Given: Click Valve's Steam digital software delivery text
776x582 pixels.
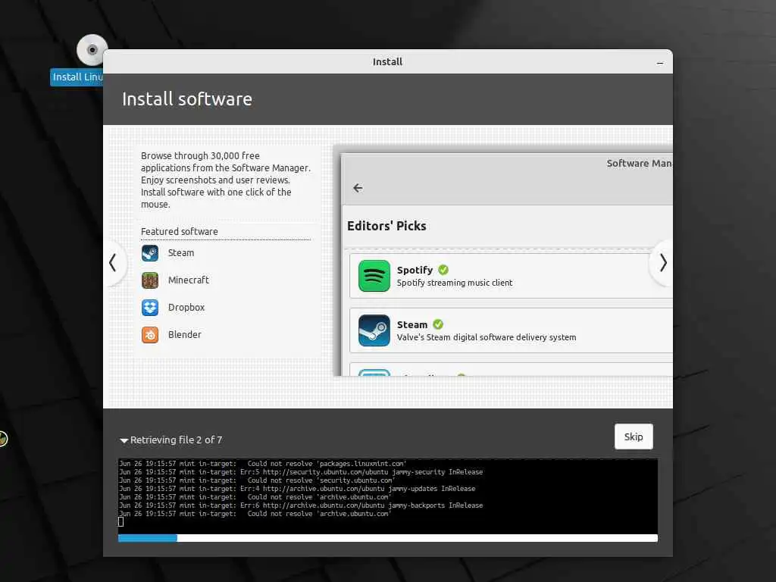Looking at the screenshot, I should coord(487,337).
